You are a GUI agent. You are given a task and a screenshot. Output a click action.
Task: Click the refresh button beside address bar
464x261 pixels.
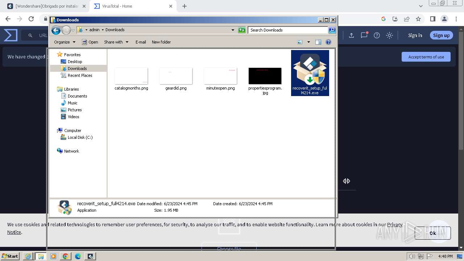click(x=242, y=30)
